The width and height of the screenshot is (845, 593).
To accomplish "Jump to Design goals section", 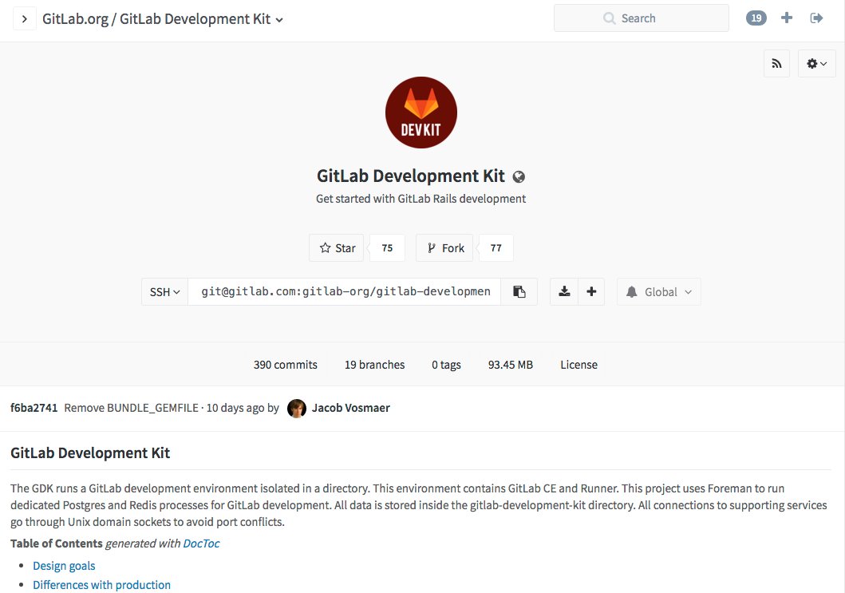I will point(64,566).
